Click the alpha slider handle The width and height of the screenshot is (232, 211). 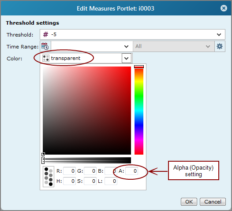tap(43, 160)
